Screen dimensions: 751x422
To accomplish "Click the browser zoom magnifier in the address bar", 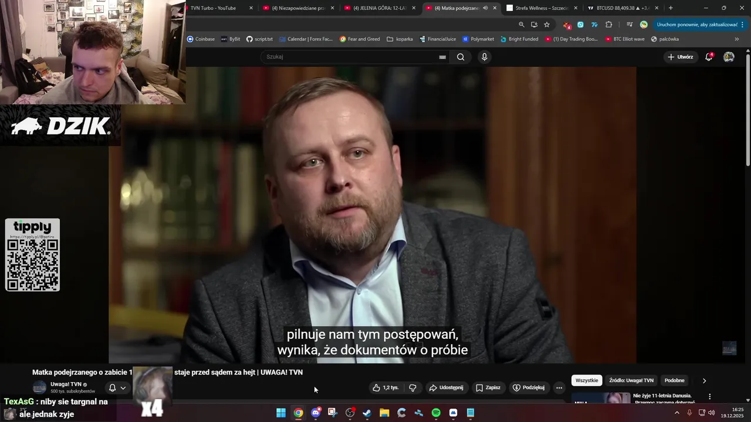I will (522, 25).
